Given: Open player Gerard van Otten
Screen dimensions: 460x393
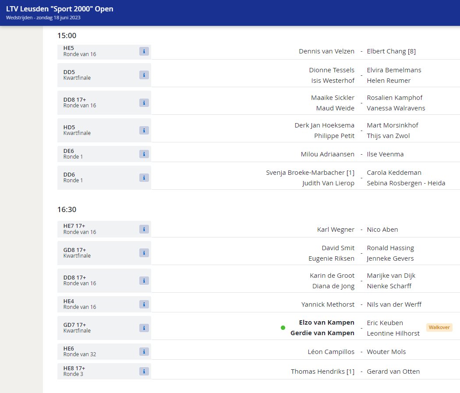Looking at the screenshot, I should (393, 372).
